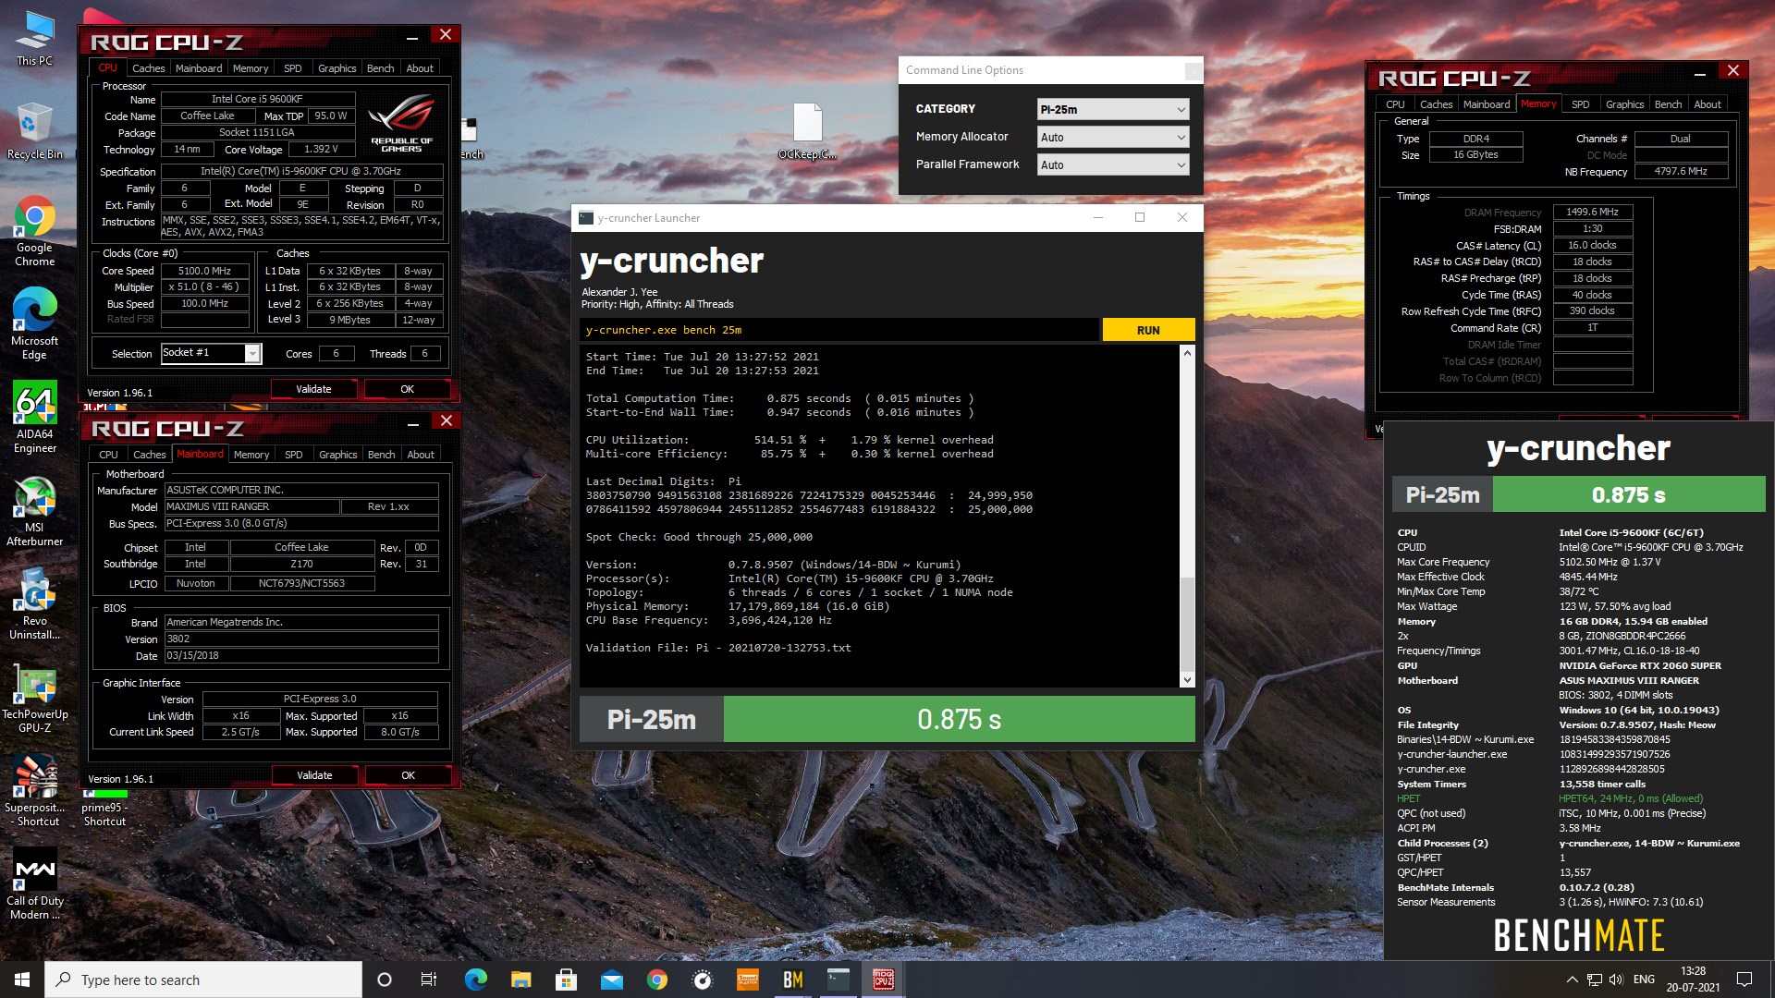Open Memory tab in top-left CPU-Z
The width and height of the screenshot is (1775, 998).
click(x=251, y=68)
